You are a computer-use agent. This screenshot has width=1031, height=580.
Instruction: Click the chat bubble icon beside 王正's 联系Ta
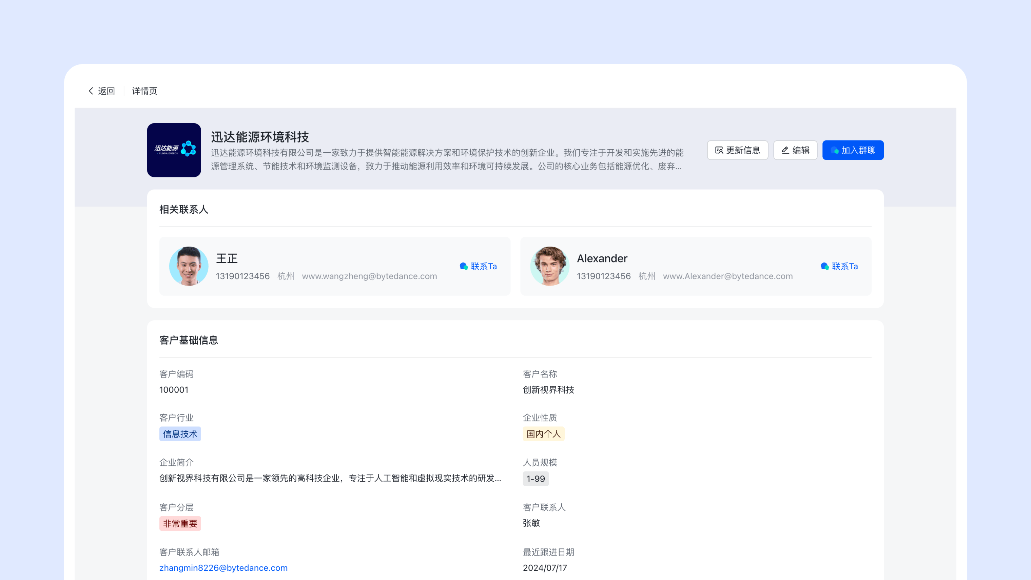coord(464,266)
